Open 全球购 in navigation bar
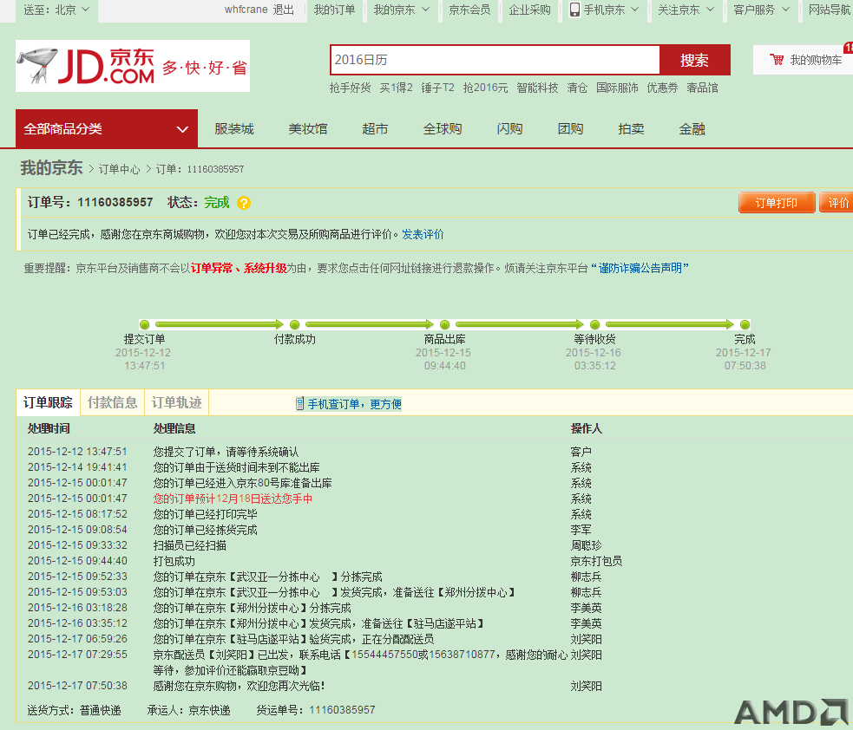This screenshot has width=853, height=730. click(x=443, y=129)
